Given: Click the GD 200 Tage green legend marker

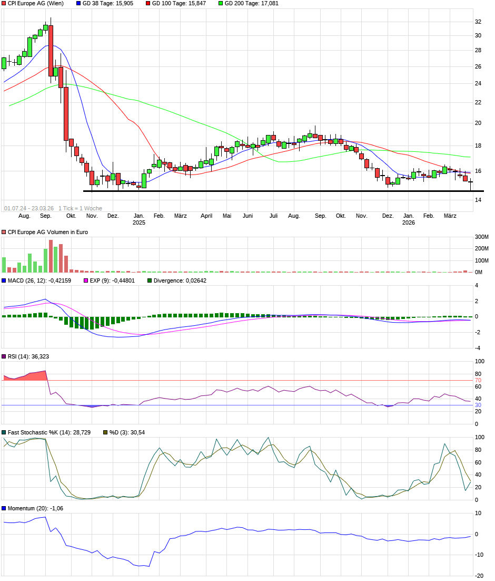Looking at the screenshot, I should tap(221, 3).
